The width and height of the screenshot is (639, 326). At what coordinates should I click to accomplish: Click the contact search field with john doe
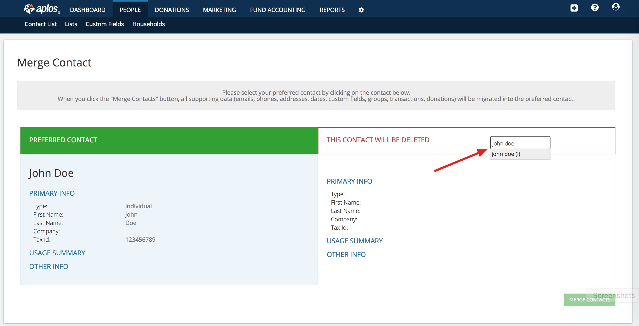tap(520, 143)
